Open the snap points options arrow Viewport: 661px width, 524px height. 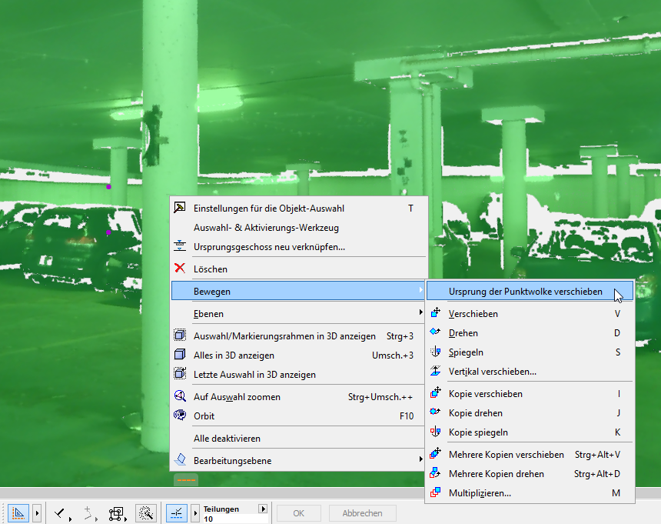pyautogui.click(x=195, y=513)
